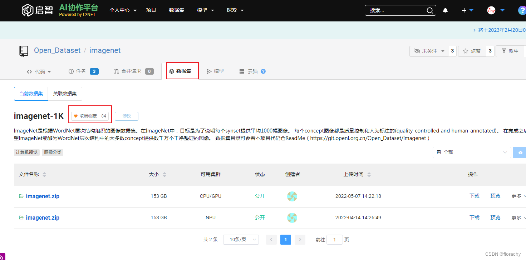This screenshot has height=260, width=526.
Task: Click 下载 for the NPU row
Action: point(475,217)
